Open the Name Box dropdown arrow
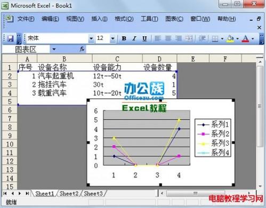266x208 pixels. pyautogui.click(x=54, y=49)
